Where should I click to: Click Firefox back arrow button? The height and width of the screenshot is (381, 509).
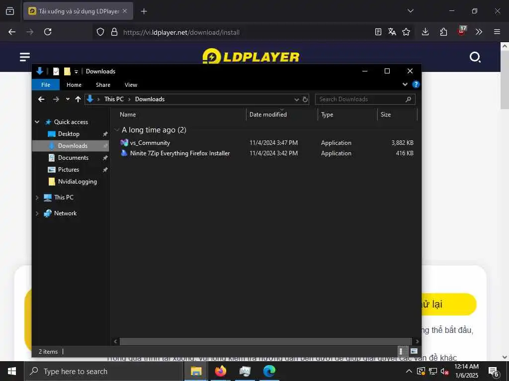coord(12,32)
